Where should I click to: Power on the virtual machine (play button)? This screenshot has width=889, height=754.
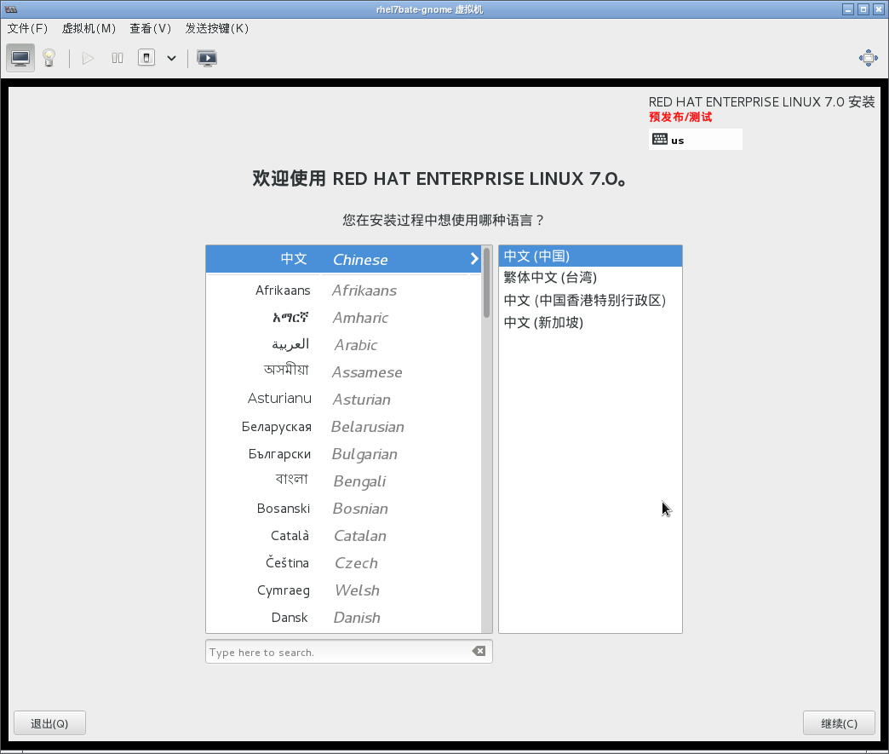(x=88, y=58)
